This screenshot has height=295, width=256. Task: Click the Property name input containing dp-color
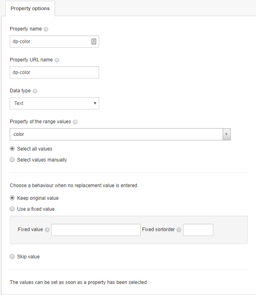click(54, 42)
